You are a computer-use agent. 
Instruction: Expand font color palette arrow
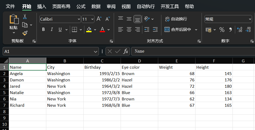[x=108, y=30]
